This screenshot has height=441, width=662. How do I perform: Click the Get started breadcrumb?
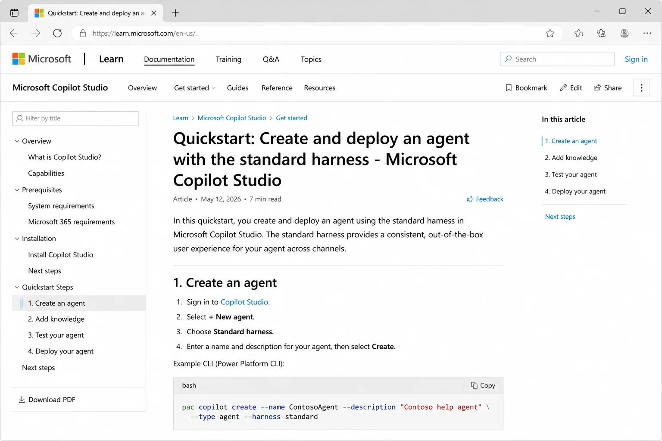tap(292, 118)
